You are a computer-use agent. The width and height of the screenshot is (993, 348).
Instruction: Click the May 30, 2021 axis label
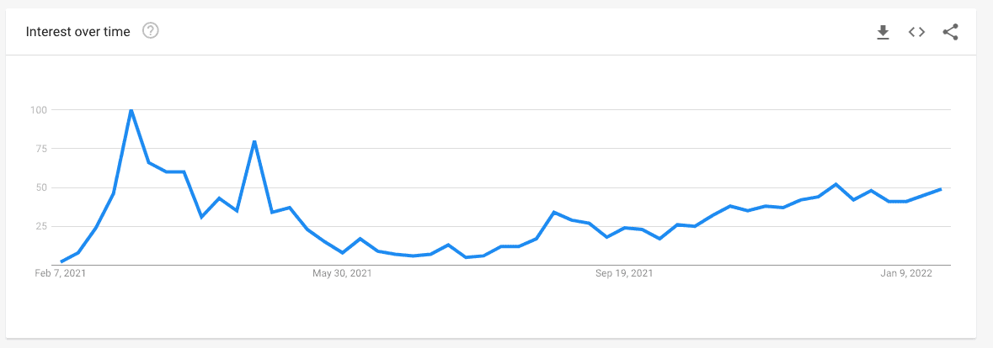pos(343,273)
